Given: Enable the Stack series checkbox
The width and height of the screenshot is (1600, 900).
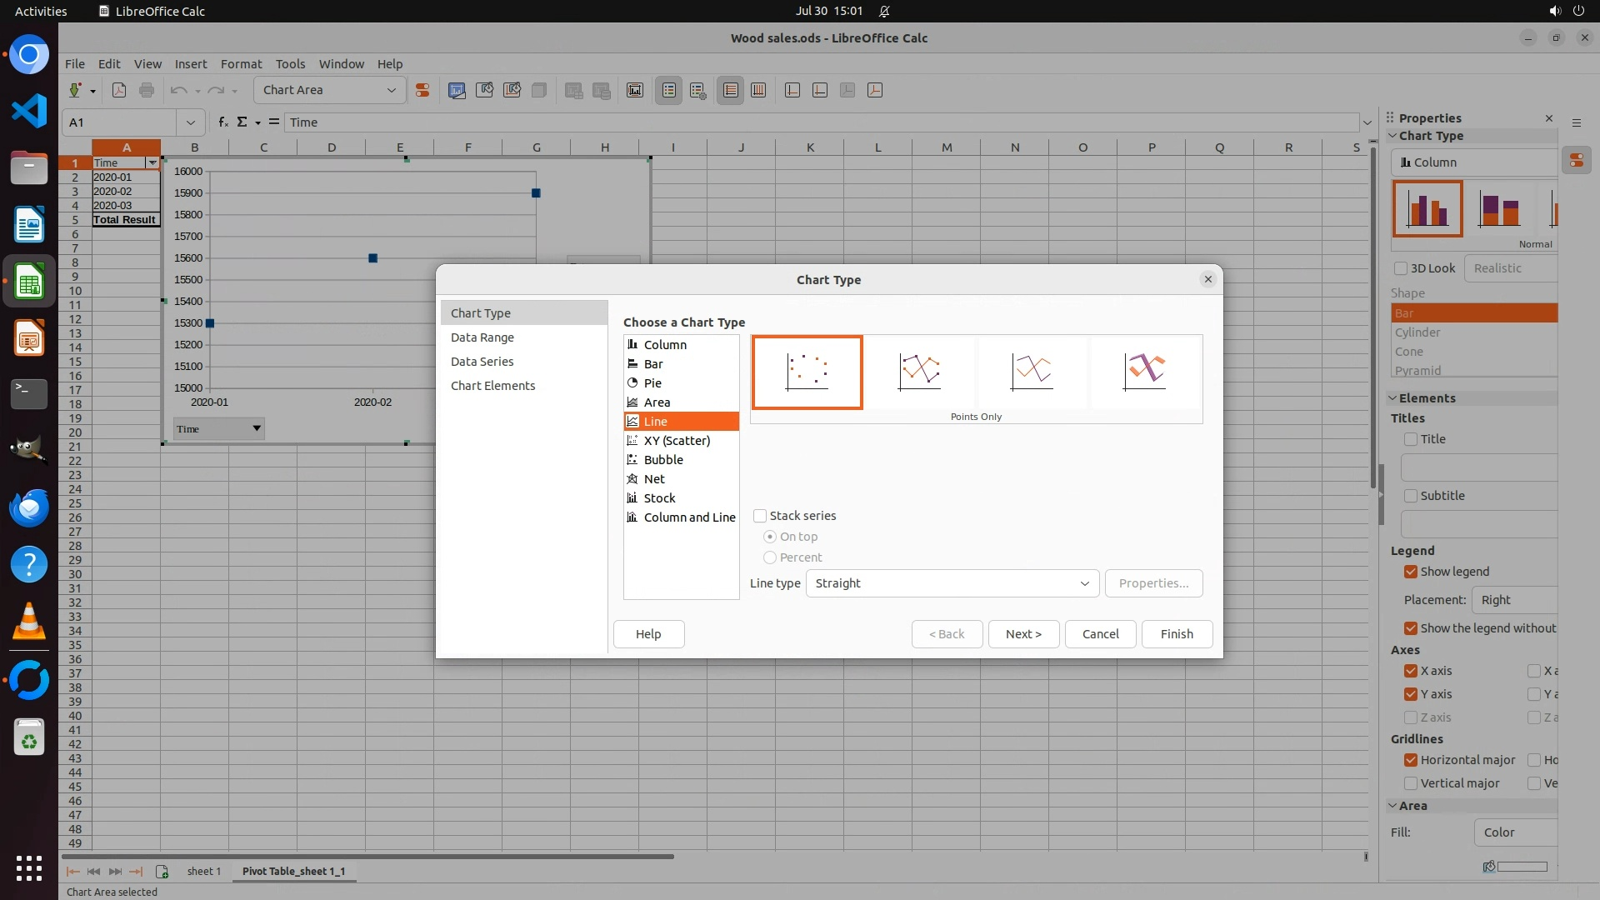Looking at the screenshot, I should (x=760, y=516).
